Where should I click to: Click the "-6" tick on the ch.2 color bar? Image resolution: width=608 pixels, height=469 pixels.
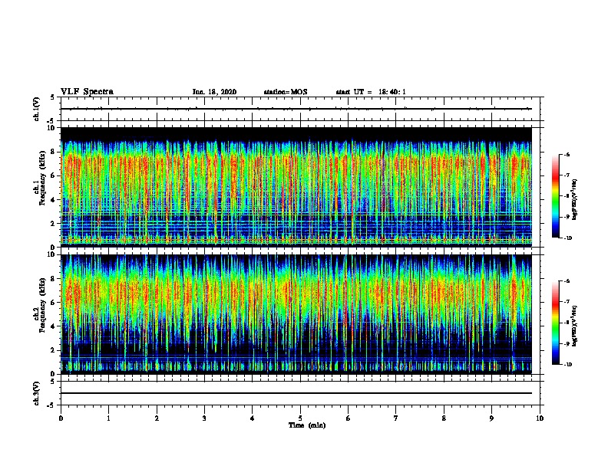[x=567, y=281]
